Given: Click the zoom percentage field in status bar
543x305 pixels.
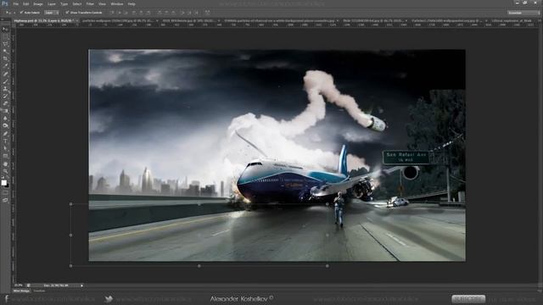Looking at the screenshot, I should tap(19, 286).
